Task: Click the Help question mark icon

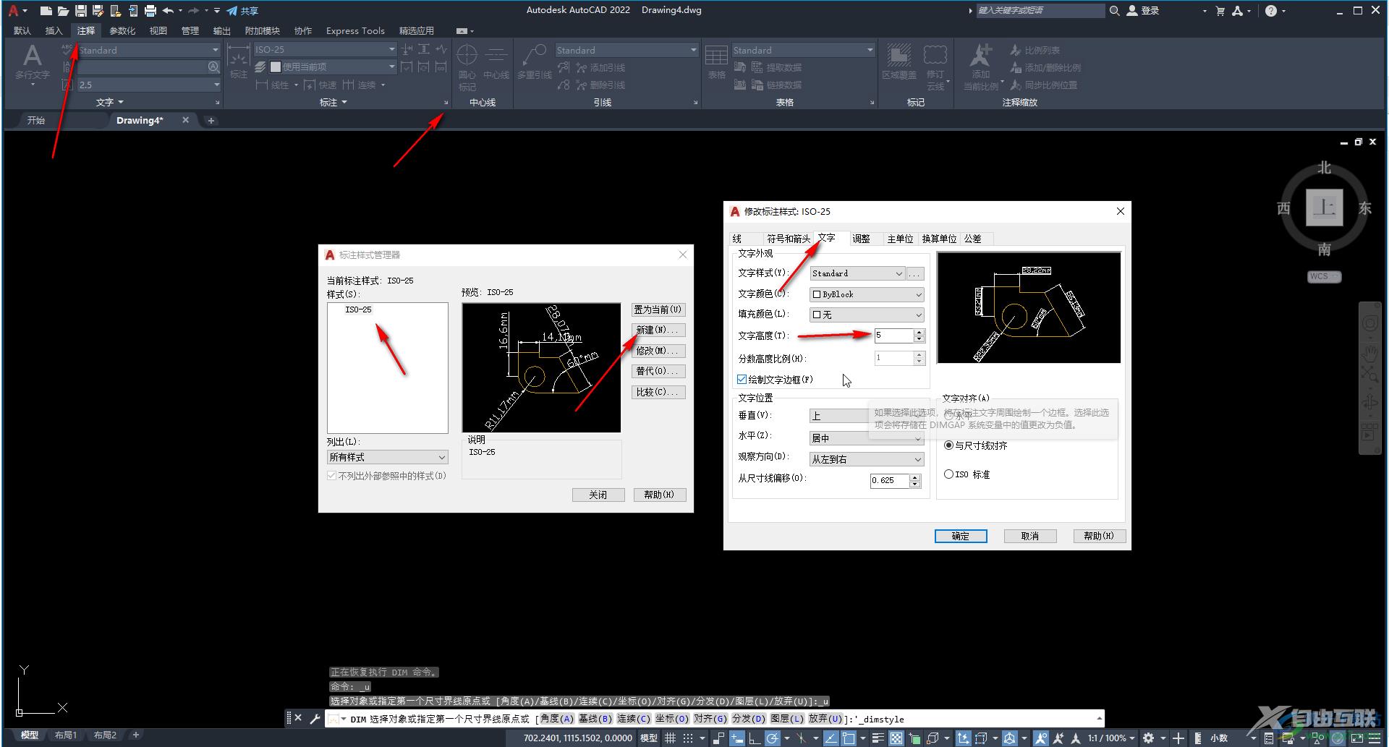Action: click(1271, 11)
